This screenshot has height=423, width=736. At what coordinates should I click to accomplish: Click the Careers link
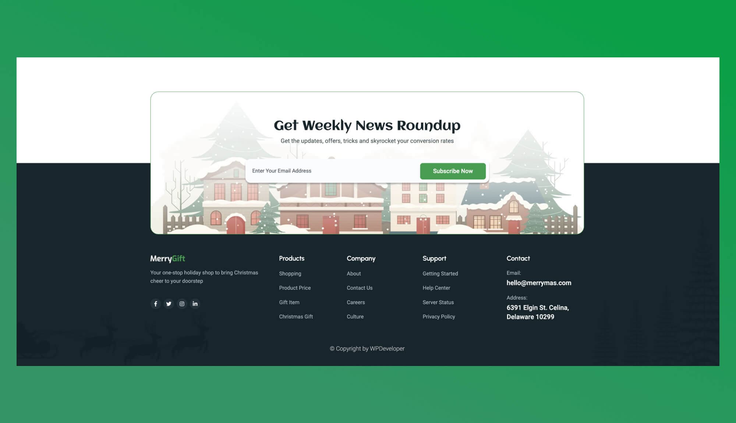click(x=355, y=302)
